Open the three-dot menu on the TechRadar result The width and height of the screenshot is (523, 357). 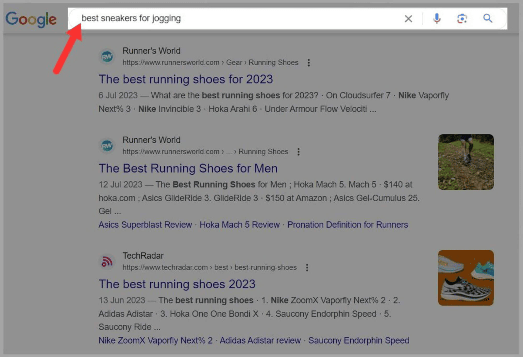307,267
